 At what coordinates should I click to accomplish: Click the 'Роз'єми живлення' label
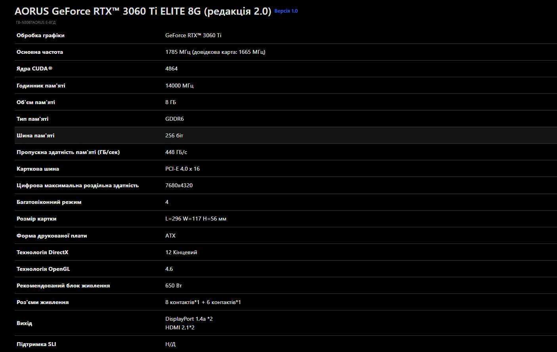[43, 302]
